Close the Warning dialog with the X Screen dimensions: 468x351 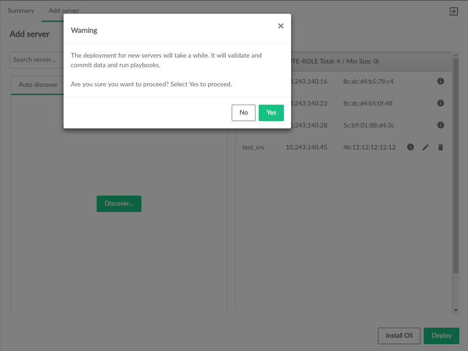281,26
